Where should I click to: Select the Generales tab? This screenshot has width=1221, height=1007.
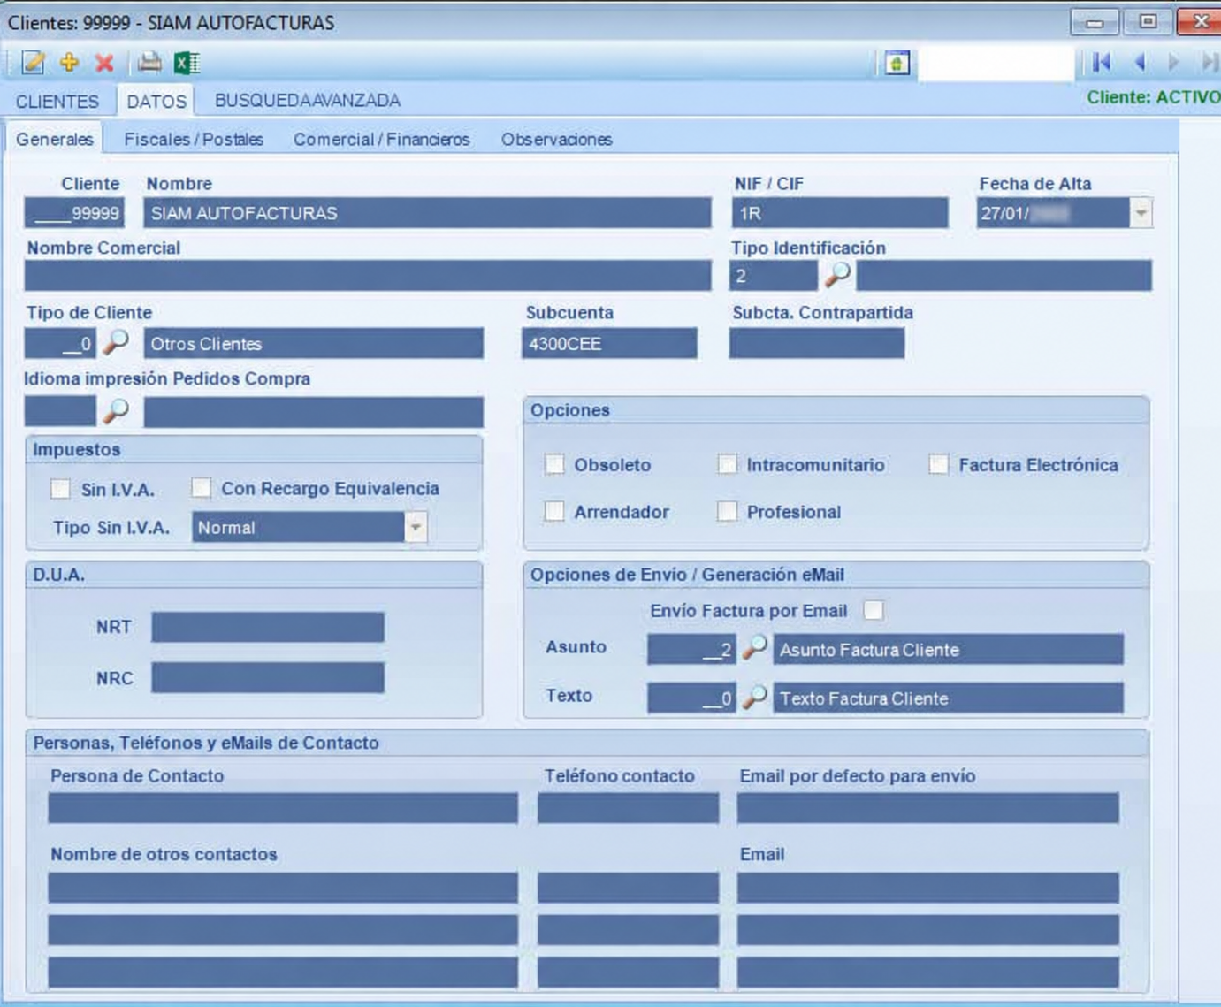[x=55, y=139]
